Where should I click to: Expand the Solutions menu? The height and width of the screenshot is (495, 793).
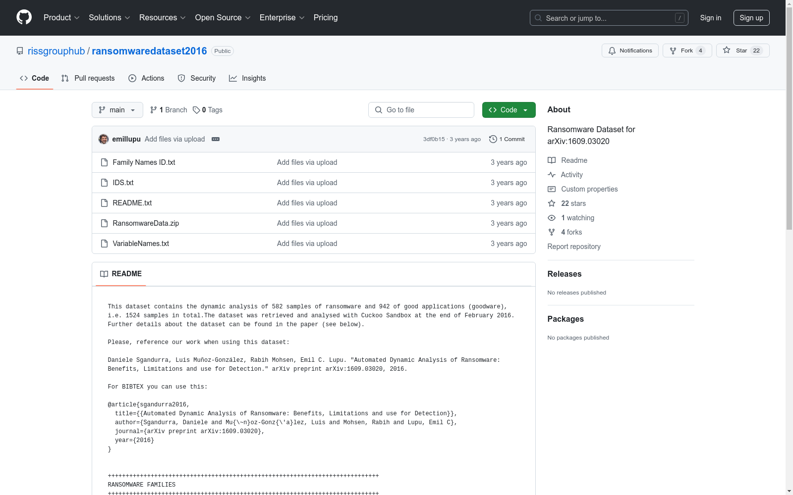110,17
